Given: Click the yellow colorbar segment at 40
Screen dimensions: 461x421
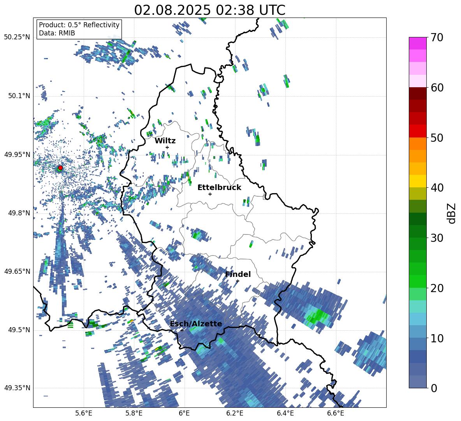Looking at the screenshot, I should (x=418, y=181).
